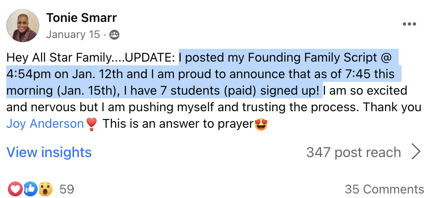Click the heart-eyes emoji after prayer
Screen dimensions: 431x198
[x=261, y=124]
